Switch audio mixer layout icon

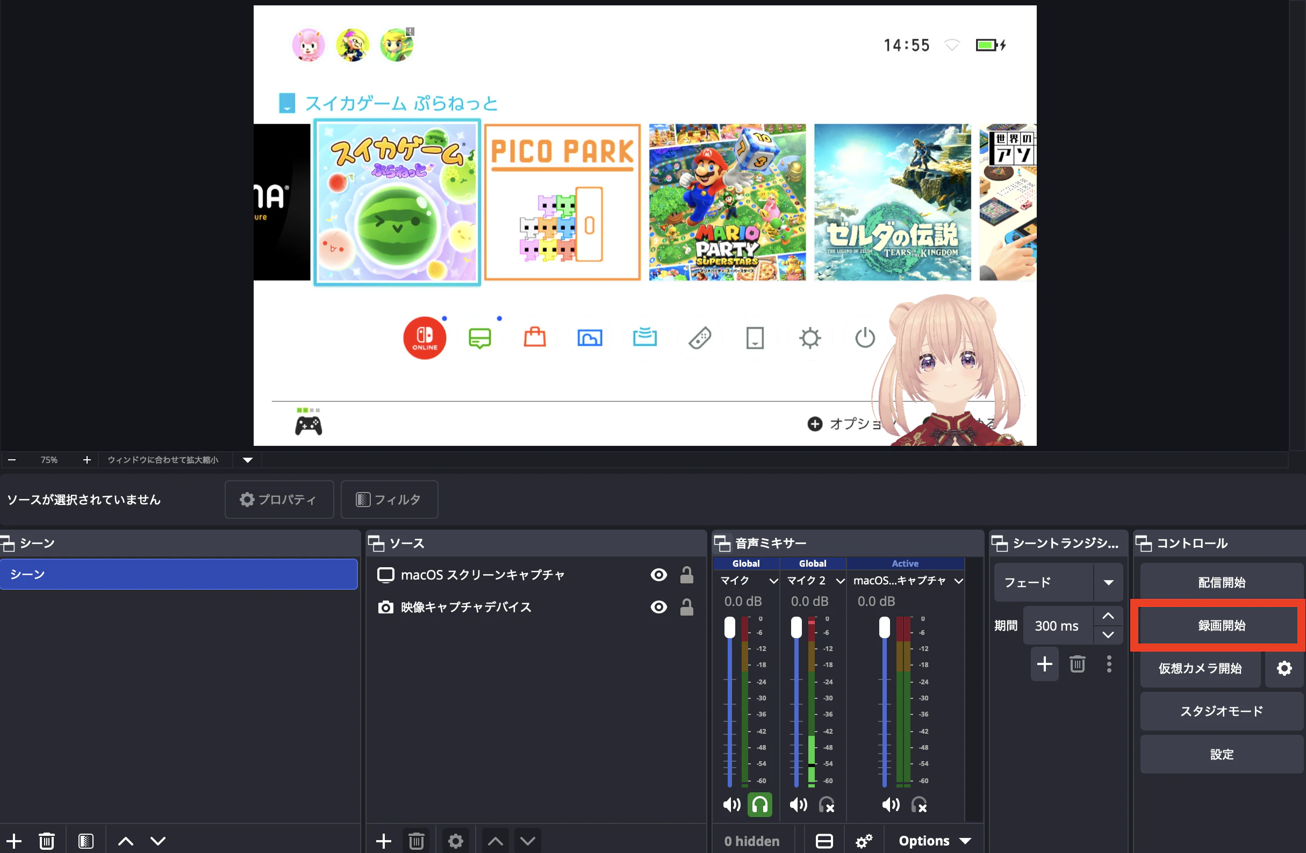pyautogui.click(x=824, y=841)
